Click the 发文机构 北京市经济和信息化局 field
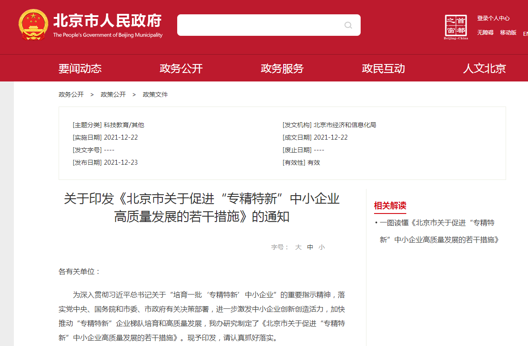The height and width of the screenshot is (346, 528). click(x=329, y=125)
